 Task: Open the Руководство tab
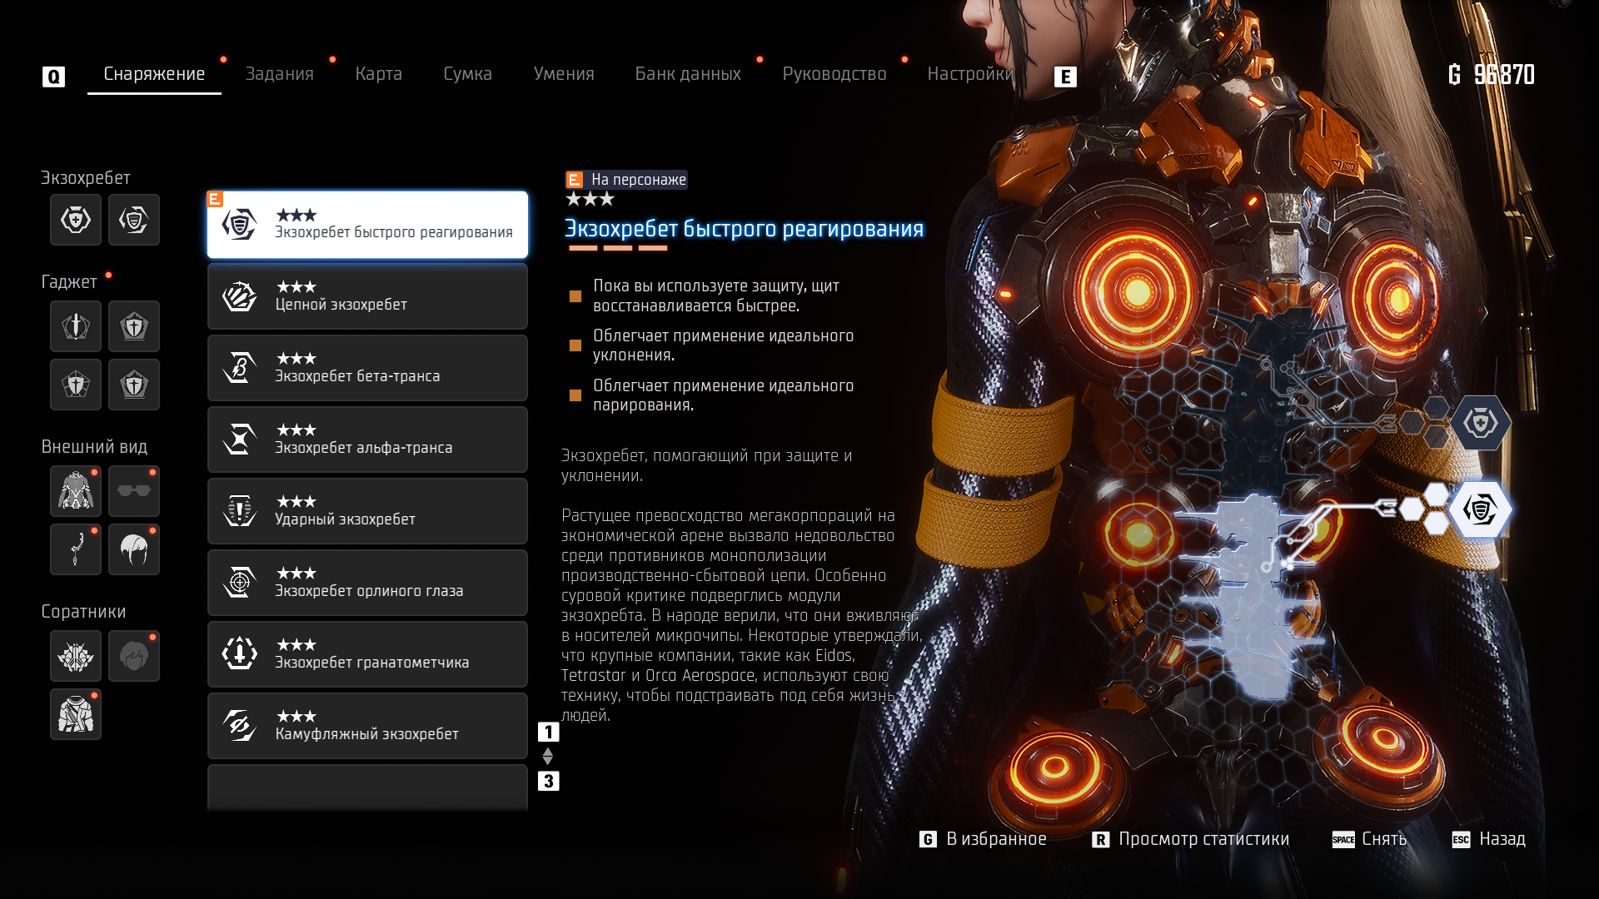pos(834,74)
